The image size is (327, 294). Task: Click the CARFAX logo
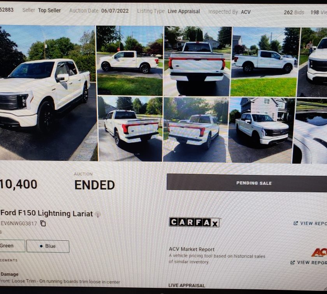194,222
